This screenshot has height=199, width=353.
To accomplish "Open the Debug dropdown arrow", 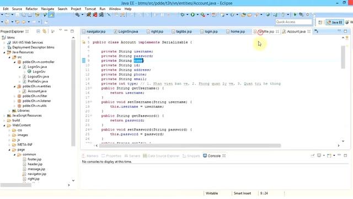I will (x=187, y=15).
